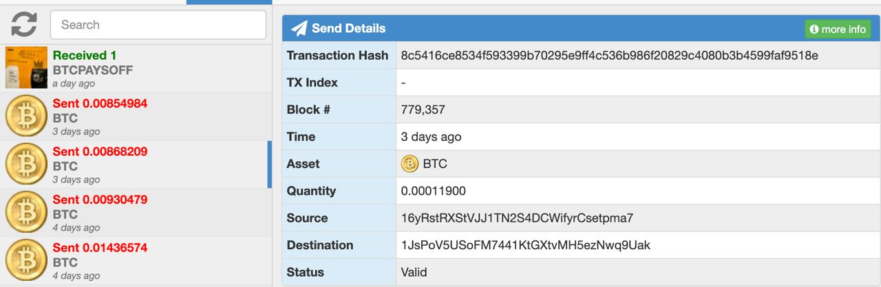Click the Bitcoin icon beside Sent 0.00854984
The height and width of the screenshot is (287, 881).
[x=26, y=117]
